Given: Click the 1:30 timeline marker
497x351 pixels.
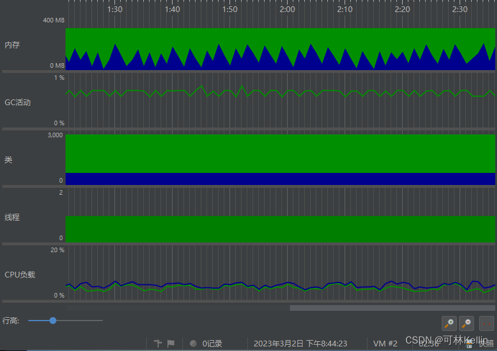Looking at the screenshot, I should (114, 10).
